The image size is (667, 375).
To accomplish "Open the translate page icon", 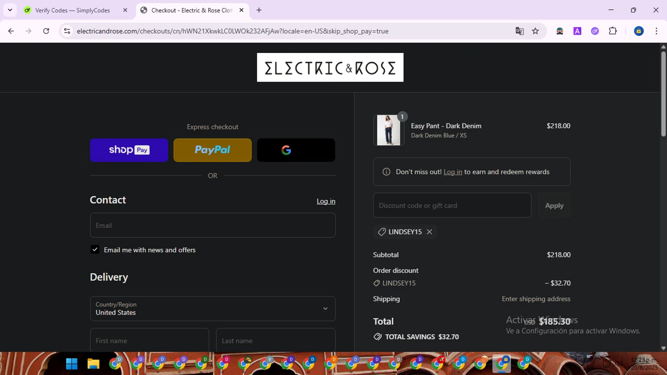I will pos(519,31).
